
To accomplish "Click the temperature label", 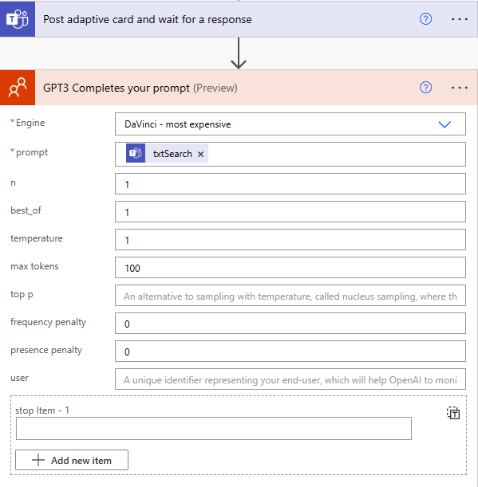I will point(37,238).
